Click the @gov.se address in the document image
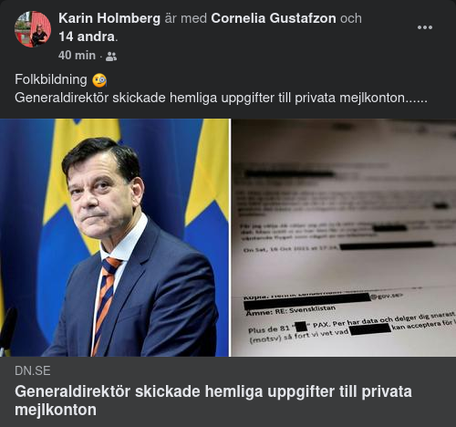Image resolution: width=456 pixels, height=427 pixels. (x=386, y=296)
